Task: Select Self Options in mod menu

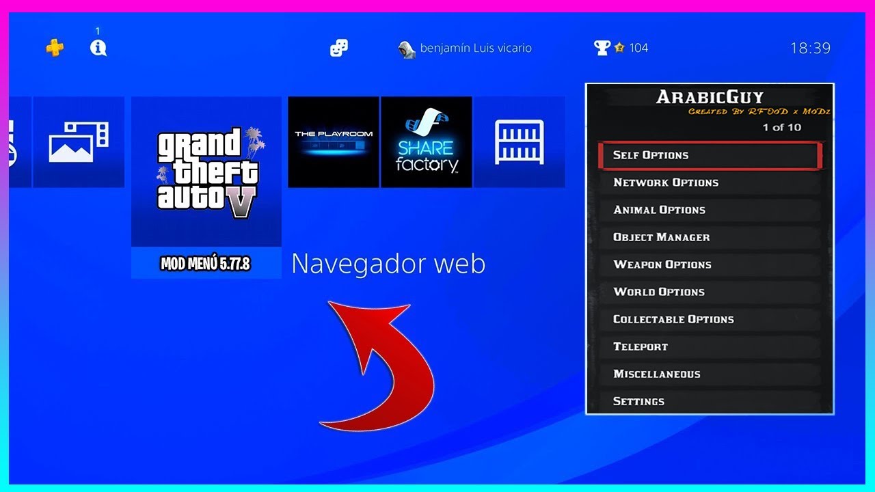Action: pyautogui.click(x=710, y=155)
